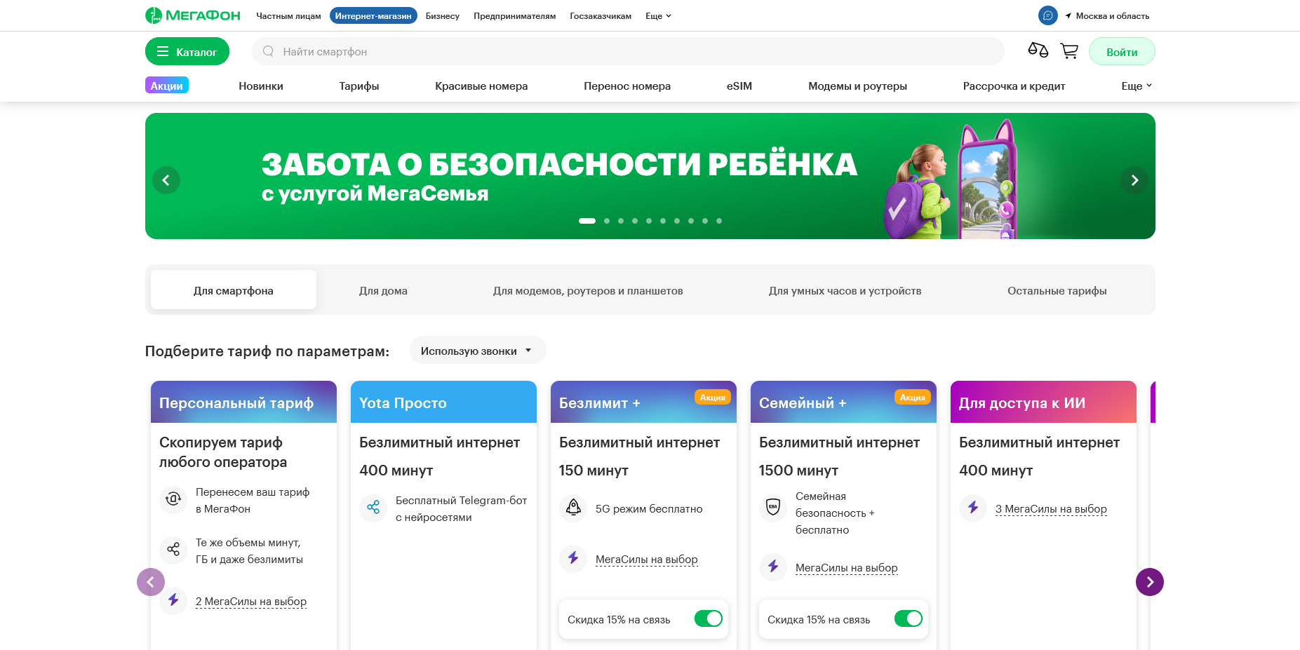The width and height of the screenshot is (1300, 650).
Task: Show the next banner slide
Action: click(1134, 180)
